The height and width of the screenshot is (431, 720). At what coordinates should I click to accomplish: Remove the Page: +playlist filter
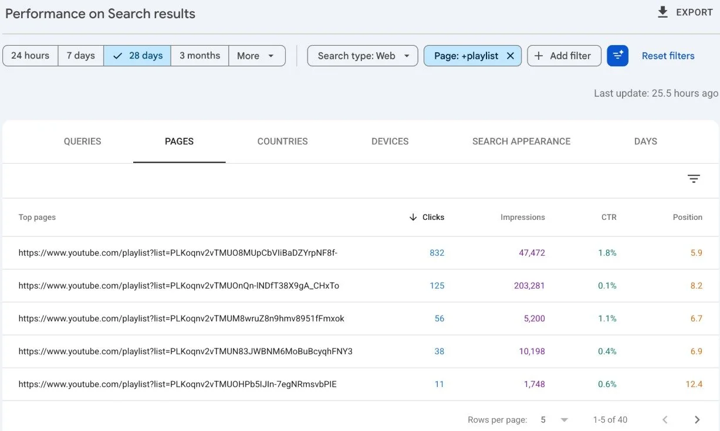coord(510,56)
